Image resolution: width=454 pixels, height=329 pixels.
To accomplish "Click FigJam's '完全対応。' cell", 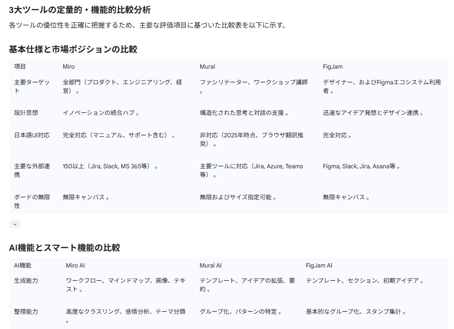I will pos(337,135).
